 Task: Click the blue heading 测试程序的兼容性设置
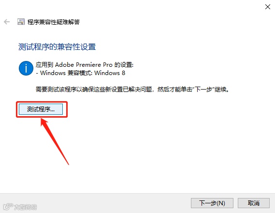click(x=57, y=47)
